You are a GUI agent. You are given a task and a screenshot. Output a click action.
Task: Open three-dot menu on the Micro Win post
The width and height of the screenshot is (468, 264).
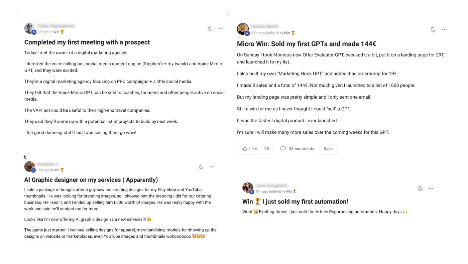pyautogui.click(x=444, y=30)
